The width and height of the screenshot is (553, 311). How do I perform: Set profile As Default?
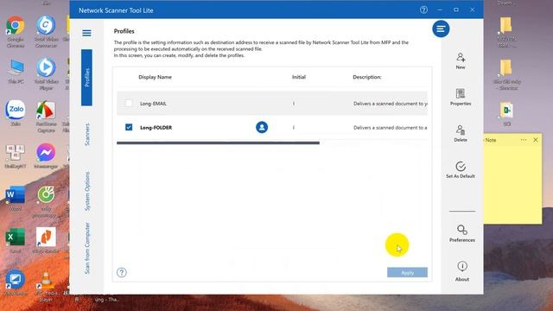(461, 169)
